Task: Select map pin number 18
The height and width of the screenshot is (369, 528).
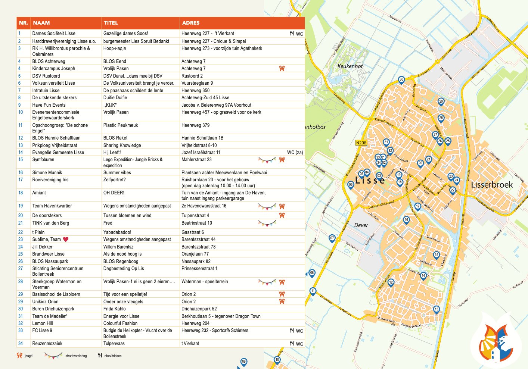Action: click(400, 183)
